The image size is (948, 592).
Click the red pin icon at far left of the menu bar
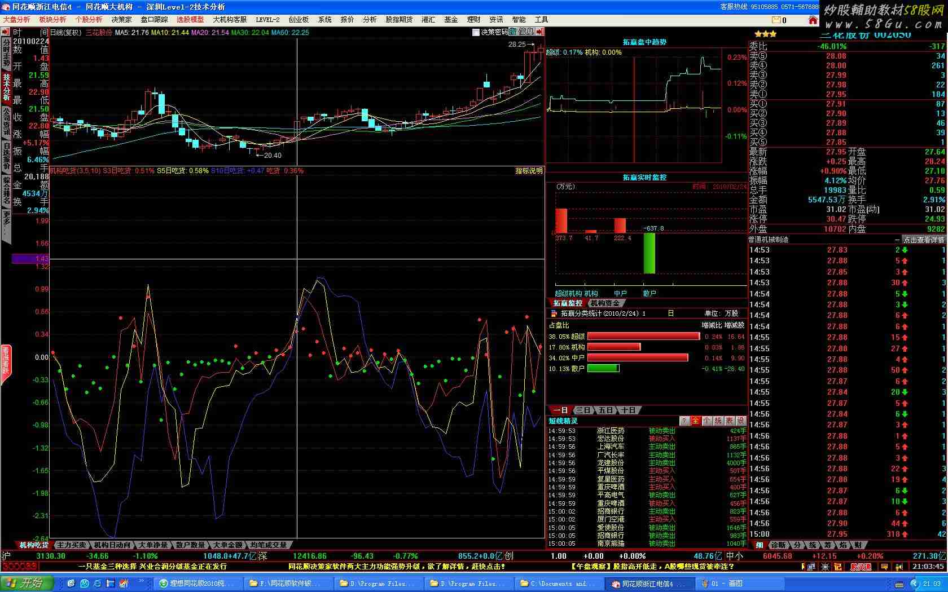(x=6, y=32)
